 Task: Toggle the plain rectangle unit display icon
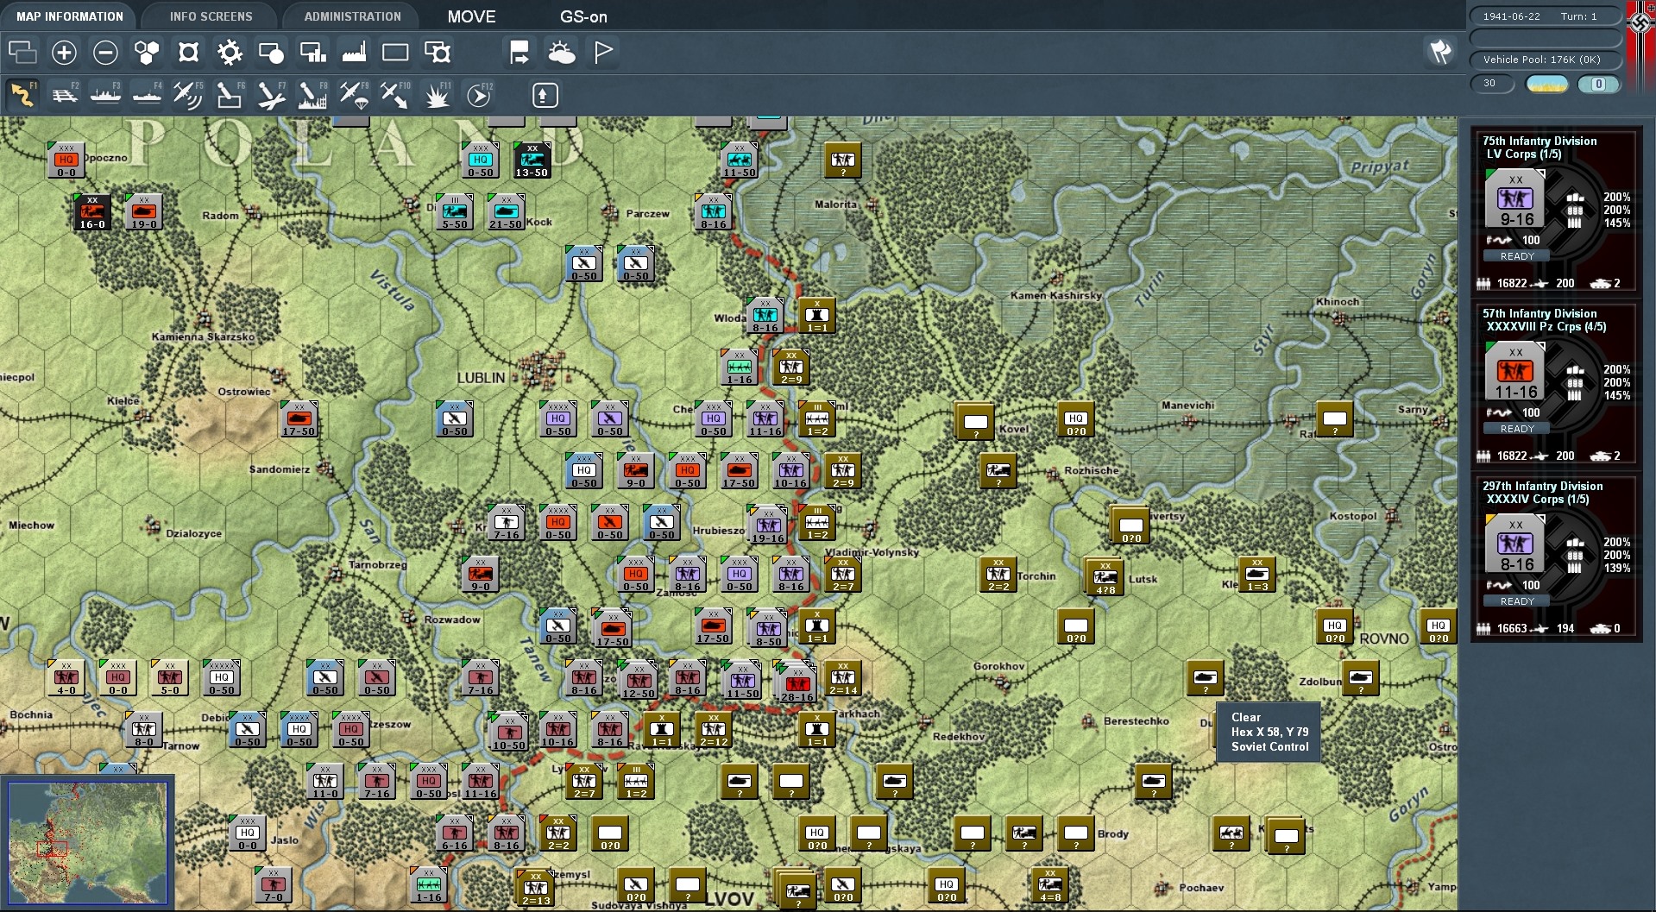click(x=395, y=53)
